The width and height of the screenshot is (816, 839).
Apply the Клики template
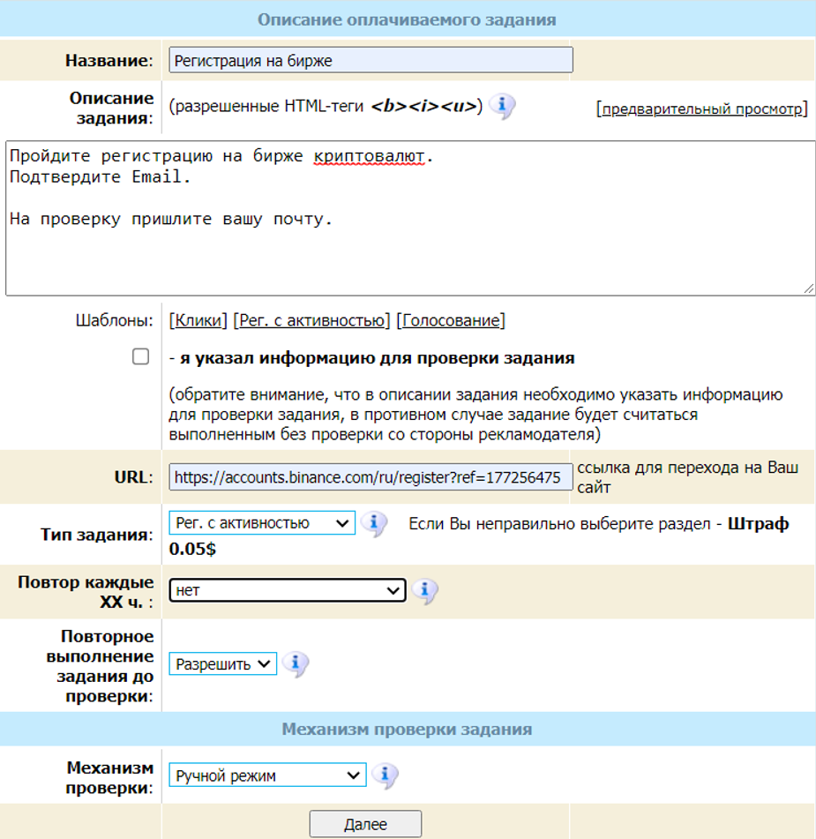pos(198,320)
